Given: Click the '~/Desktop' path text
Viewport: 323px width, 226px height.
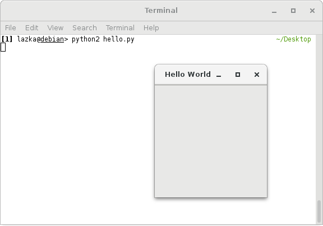Looking at the screenshot, I should (293, 39).
